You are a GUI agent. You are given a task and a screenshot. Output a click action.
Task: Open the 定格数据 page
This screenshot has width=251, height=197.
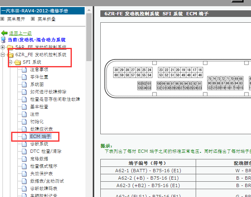[x=39, y=159]
